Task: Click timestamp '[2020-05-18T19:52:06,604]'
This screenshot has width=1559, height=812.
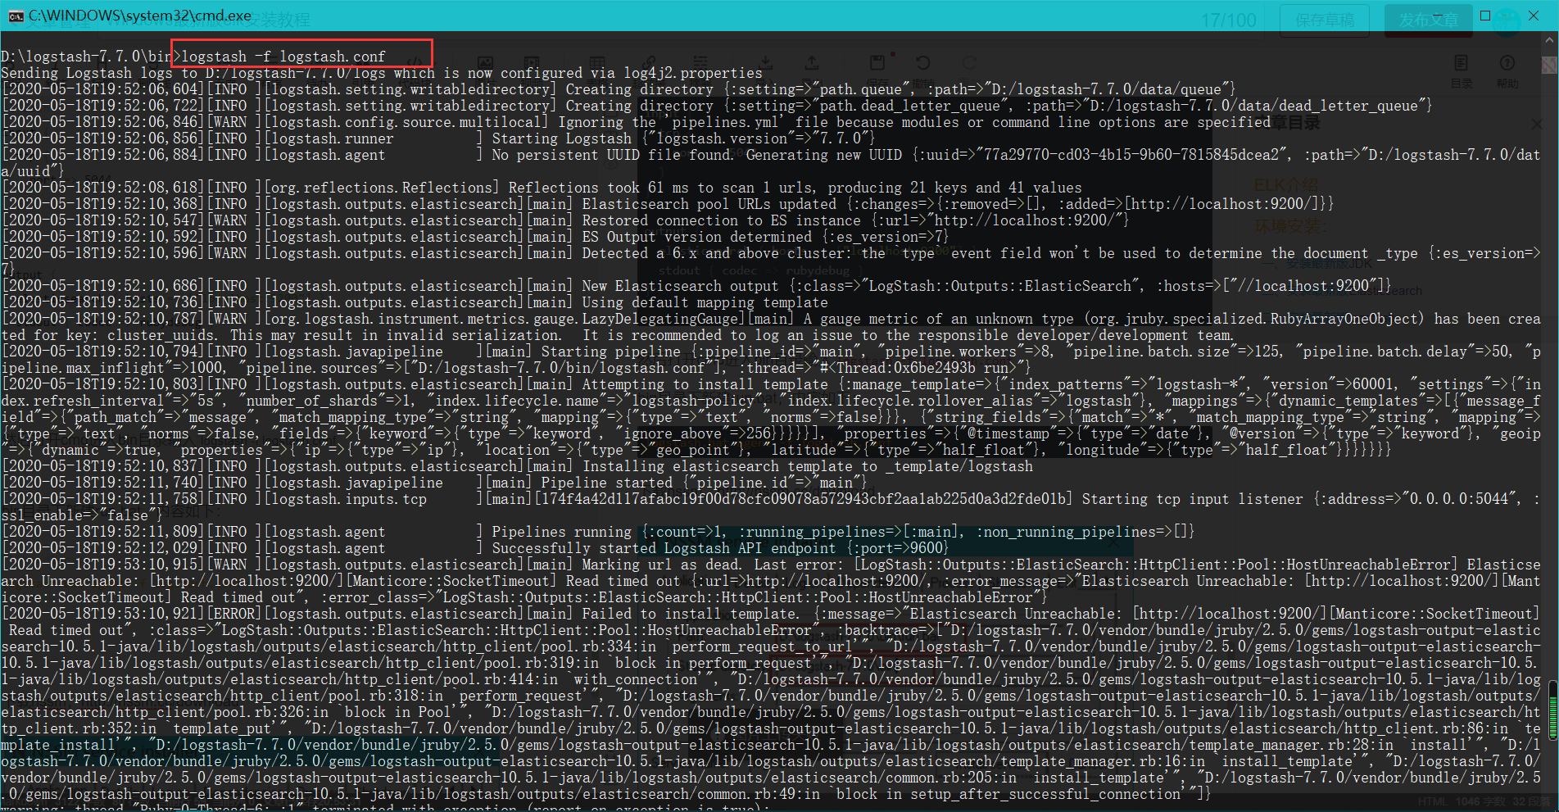Action: (103, 89)
